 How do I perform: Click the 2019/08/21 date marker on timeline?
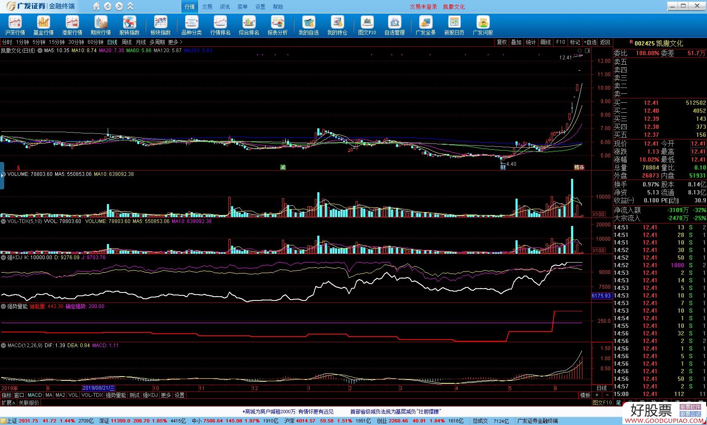[x=98, y=388]
